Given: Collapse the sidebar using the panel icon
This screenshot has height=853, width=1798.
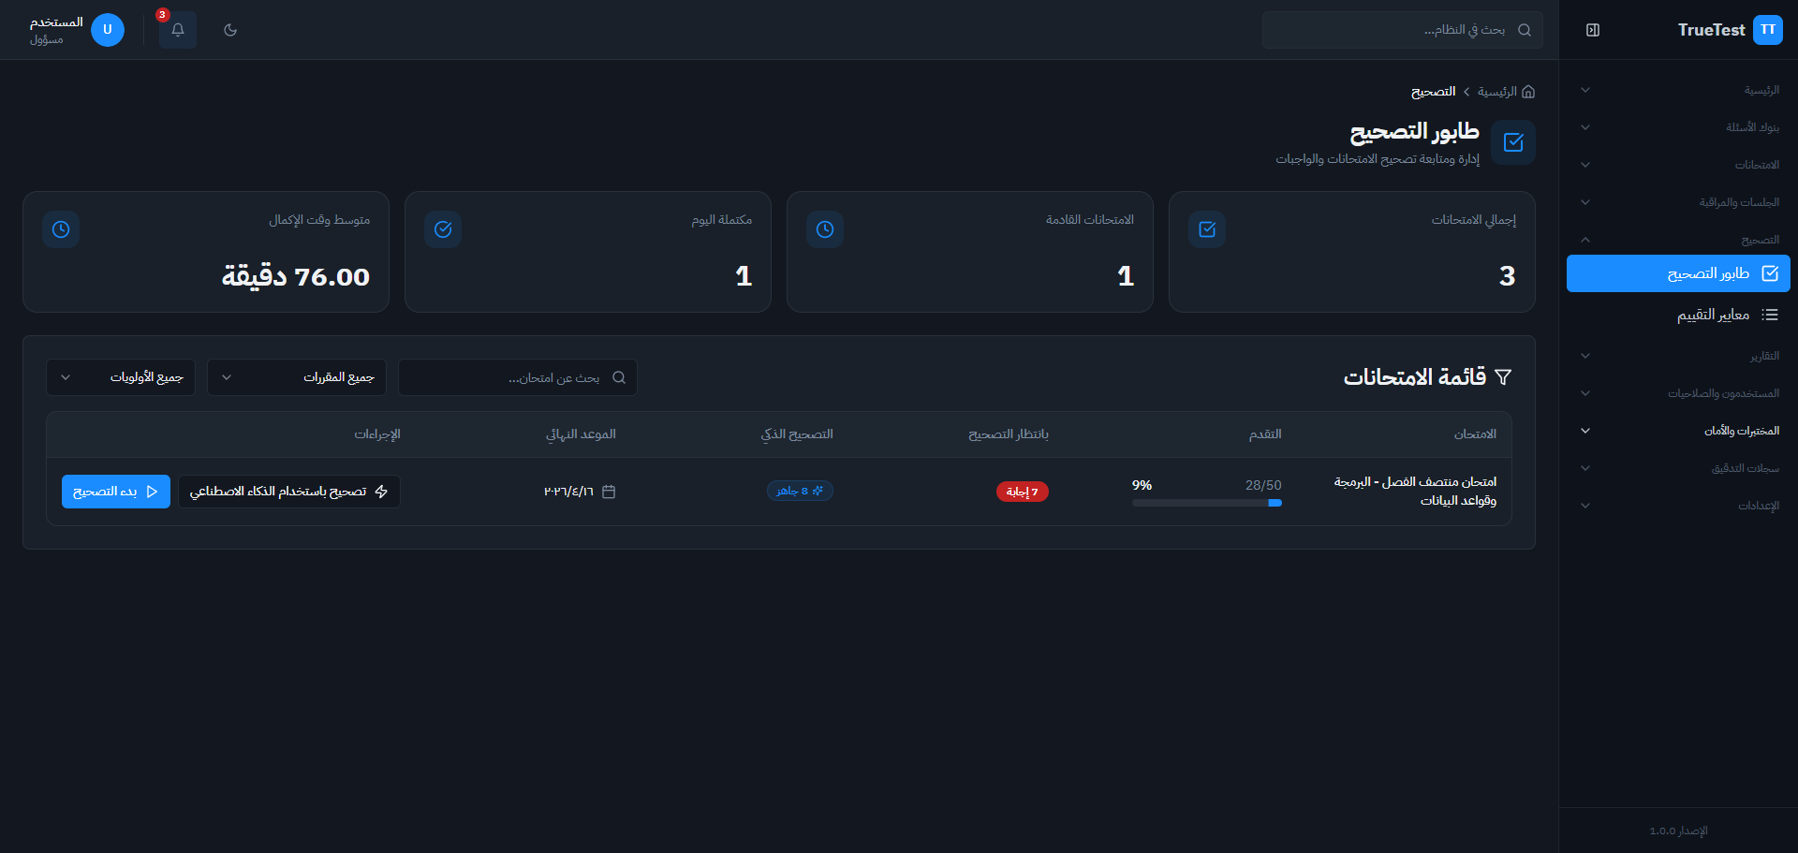Looking at the screenshot, I should point(1593,30).
